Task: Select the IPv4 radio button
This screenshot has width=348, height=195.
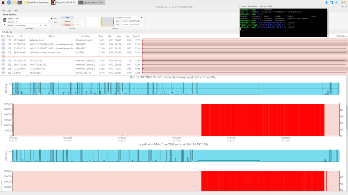Action: [52, 18]
